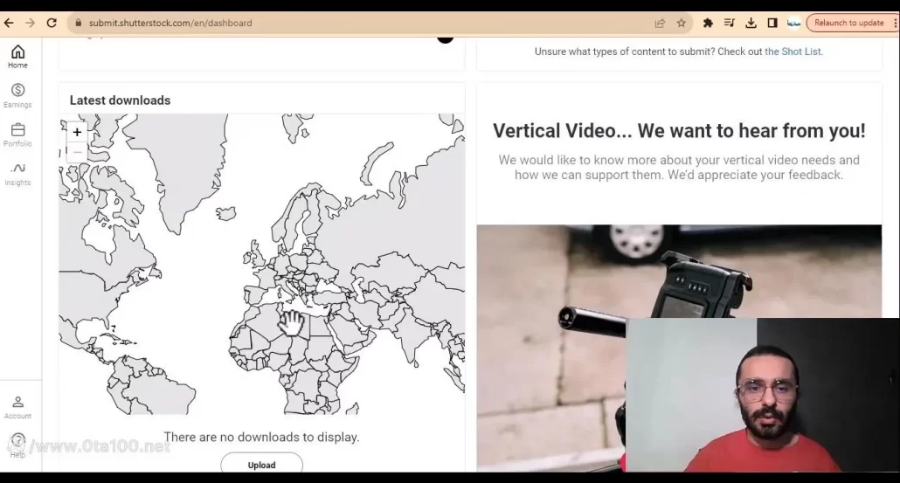This screenshot has height=483, width=900.
Task: Reload the page
Action: (x=52, y=23)
